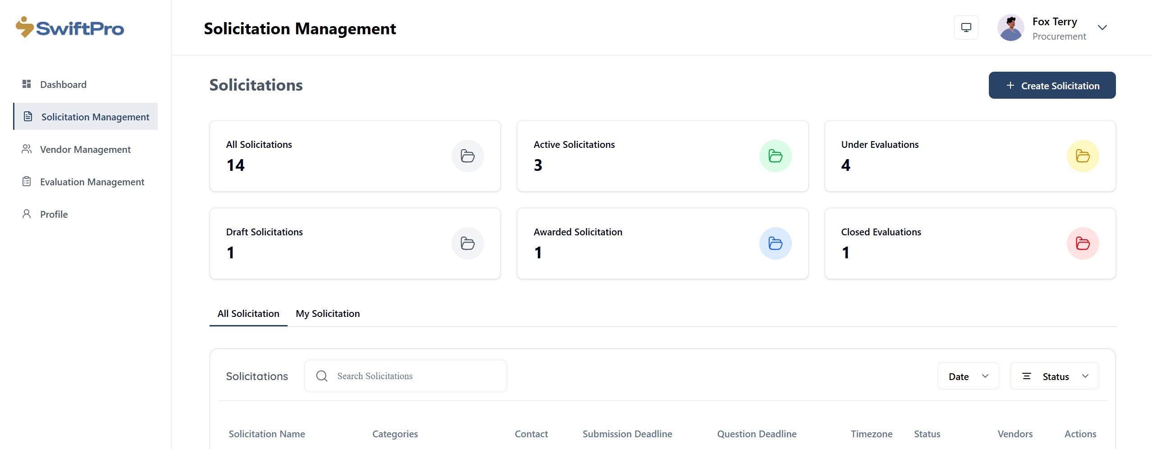
Task: Go to Evaluation Management in sidebar
Action: [92, 182]
